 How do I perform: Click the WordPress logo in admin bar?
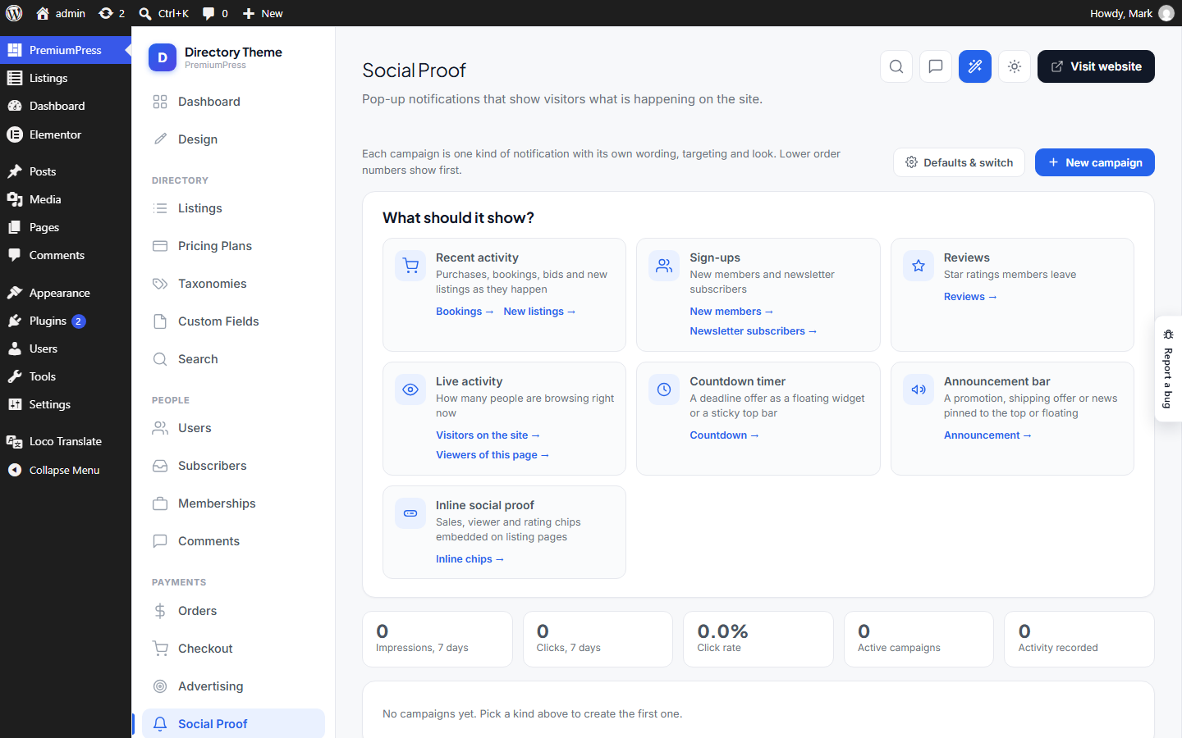tap(14, 13)
